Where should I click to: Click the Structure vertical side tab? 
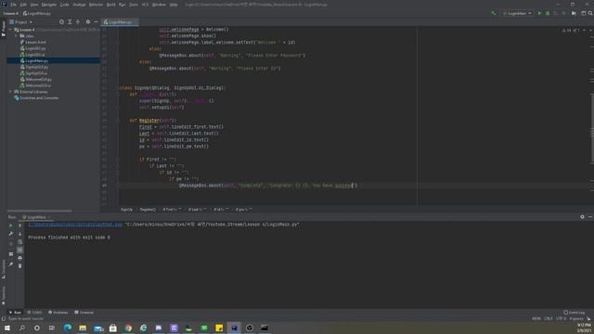click(x=4, y=270)
